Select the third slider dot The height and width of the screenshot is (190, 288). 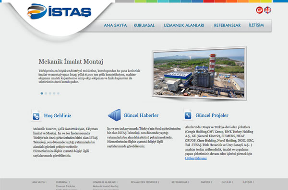tap(50, 93)
